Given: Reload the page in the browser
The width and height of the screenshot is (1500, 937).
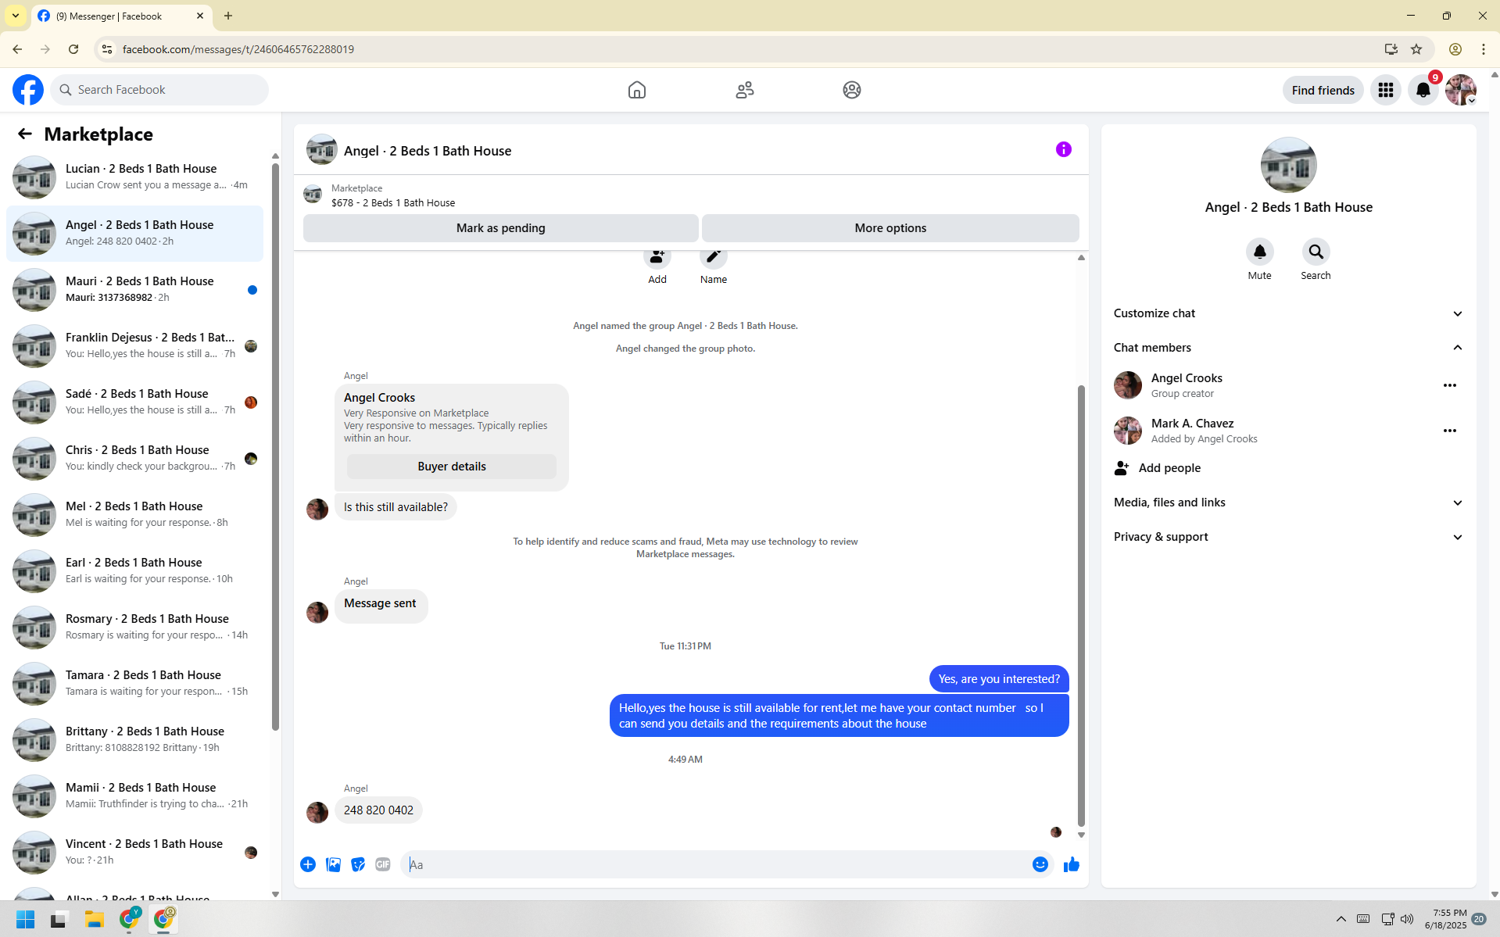Looking at the screenshot, I should pos(73,49).
